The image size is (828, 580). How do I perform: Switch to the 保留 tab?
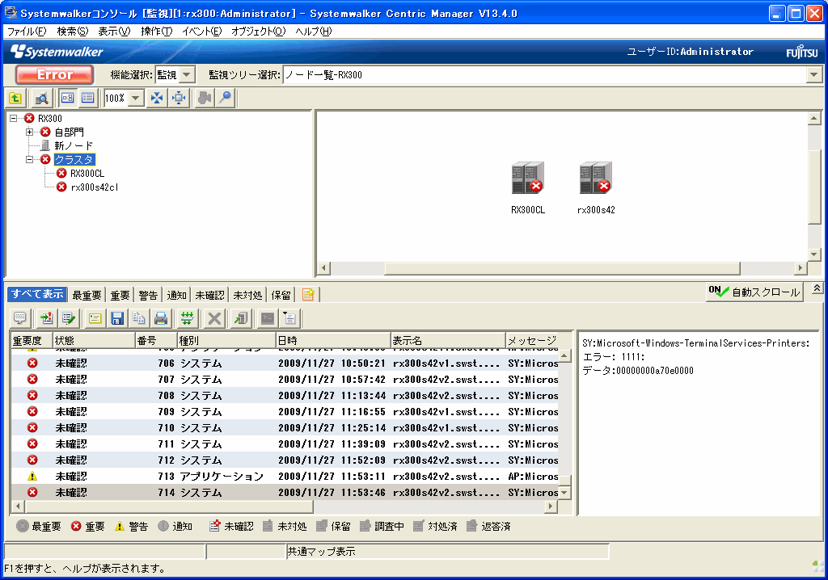tap(281, 295)
